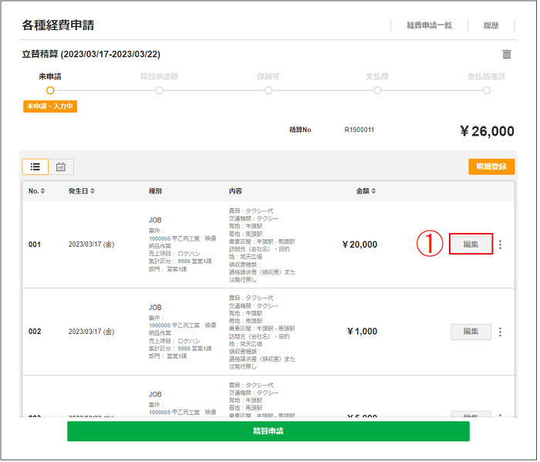Open the 履歴 history link
540x462 pixels.
pyautogui.click(x=491, y=25)
